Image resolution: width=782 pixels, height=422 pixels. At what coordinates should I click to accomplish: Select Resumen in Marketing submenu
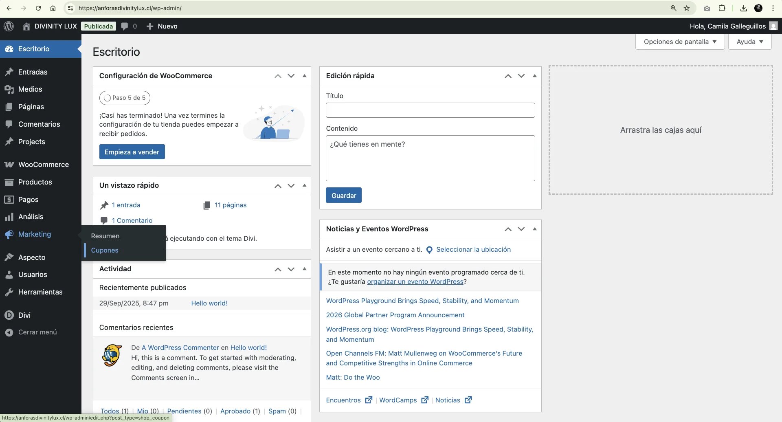point(105,236)
